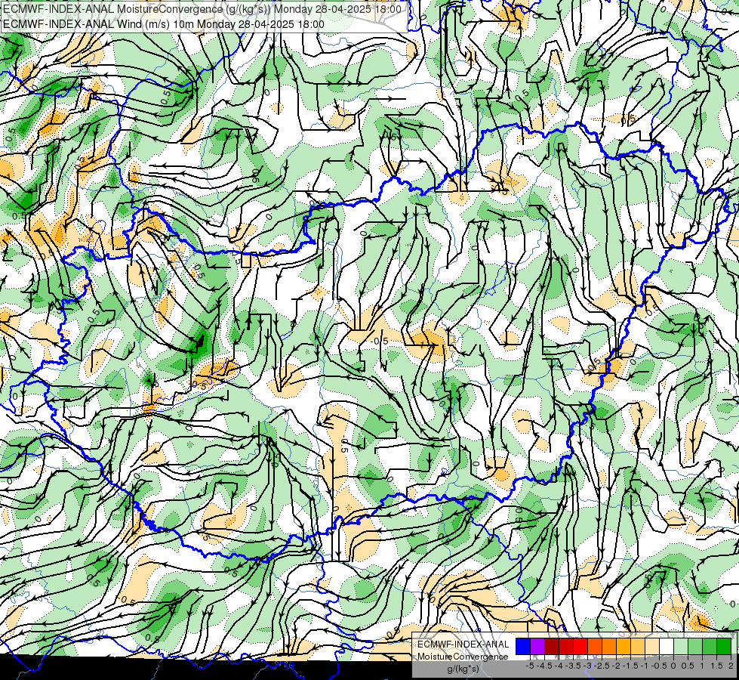Click the darkest green legend swatch ending at 2
This screenshot has width=739, height=680.
tap(724, 646)
